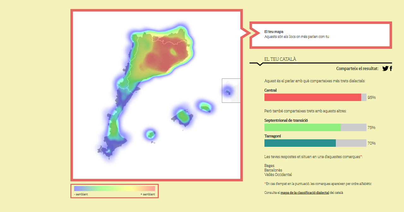Click the '95%' percentage value

click(x=371, y=97)
